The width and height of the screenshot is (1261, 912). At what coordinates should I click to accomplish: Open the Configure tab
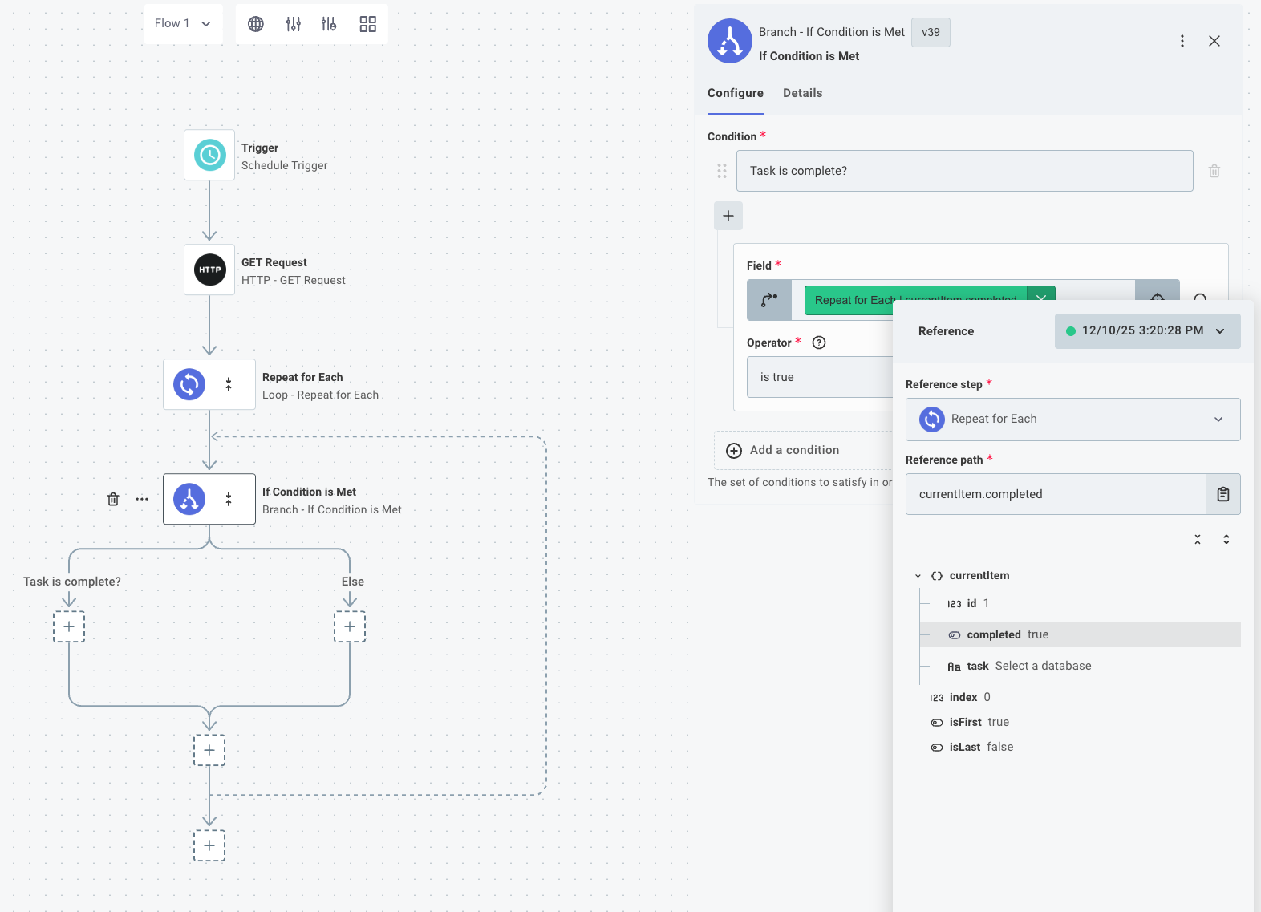[735, 93]
